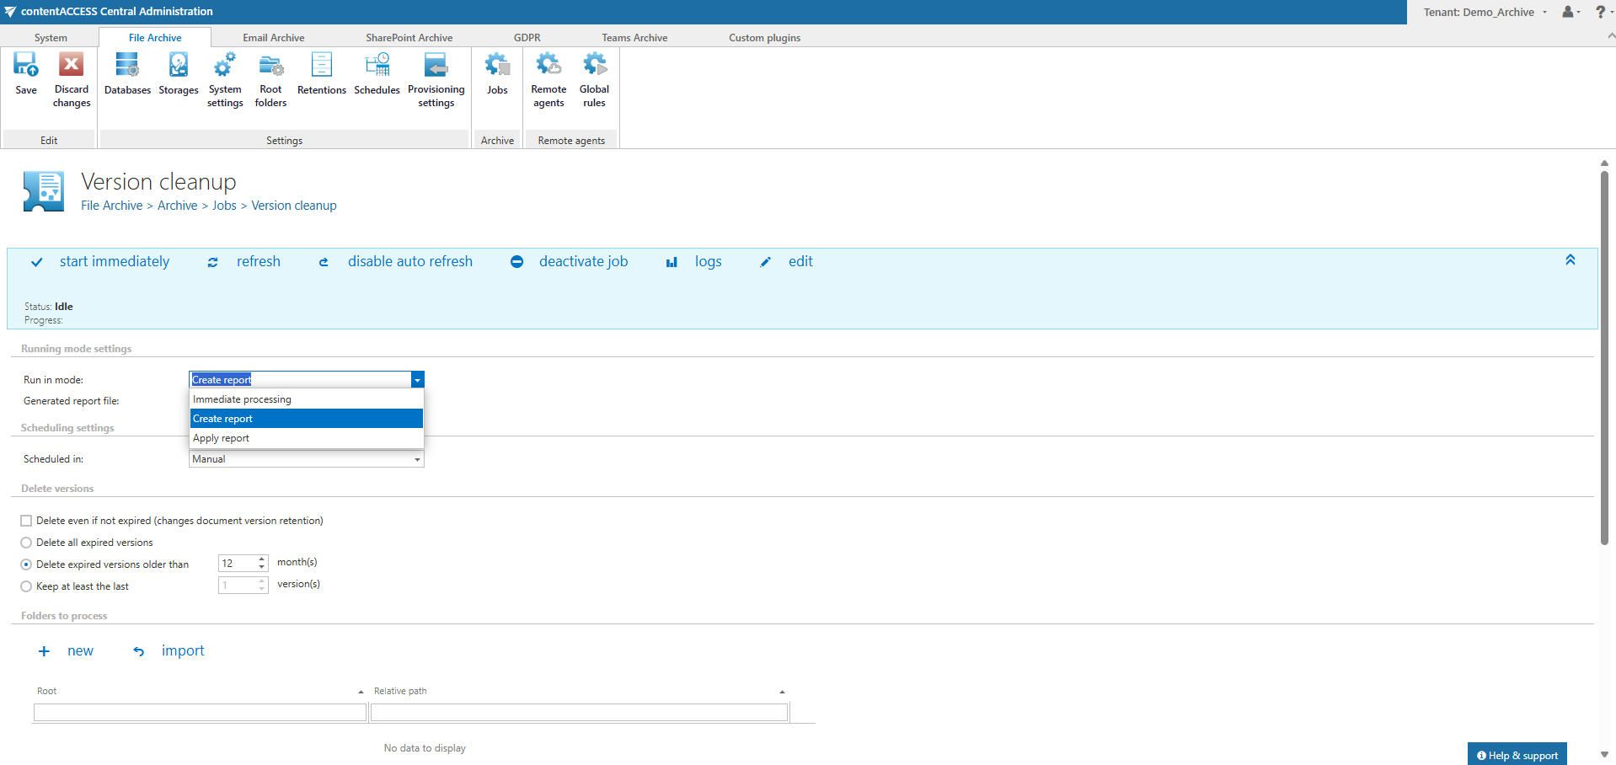Click the edit pencil icon
This screenshot has width=1616, height=765.
765,262
